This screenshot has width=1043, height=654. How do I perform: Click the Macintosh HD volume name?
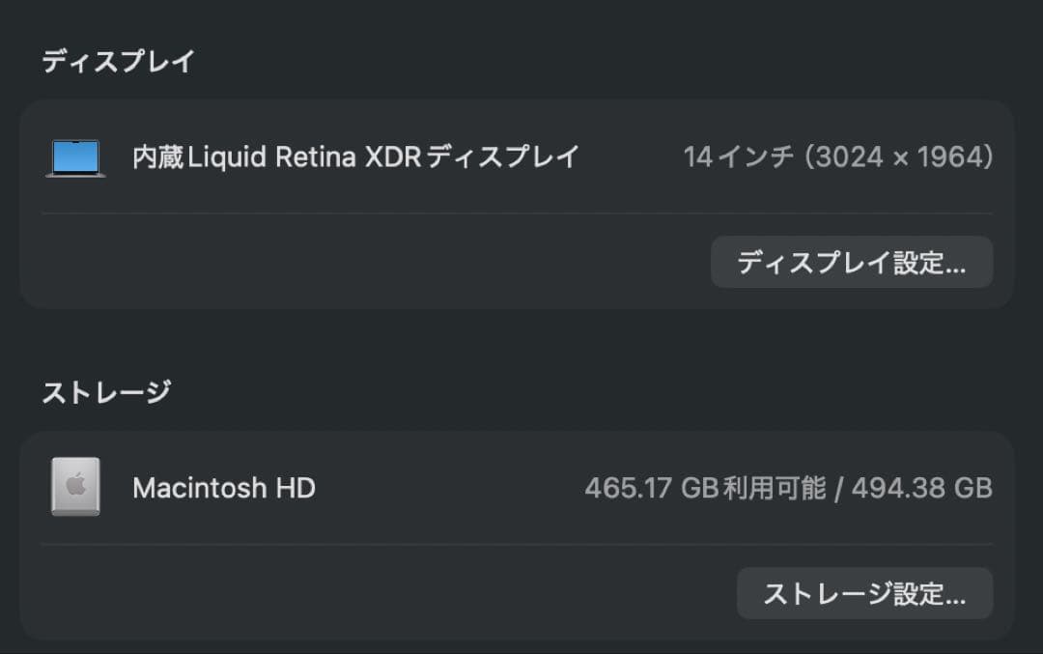[x=224, y=487]
